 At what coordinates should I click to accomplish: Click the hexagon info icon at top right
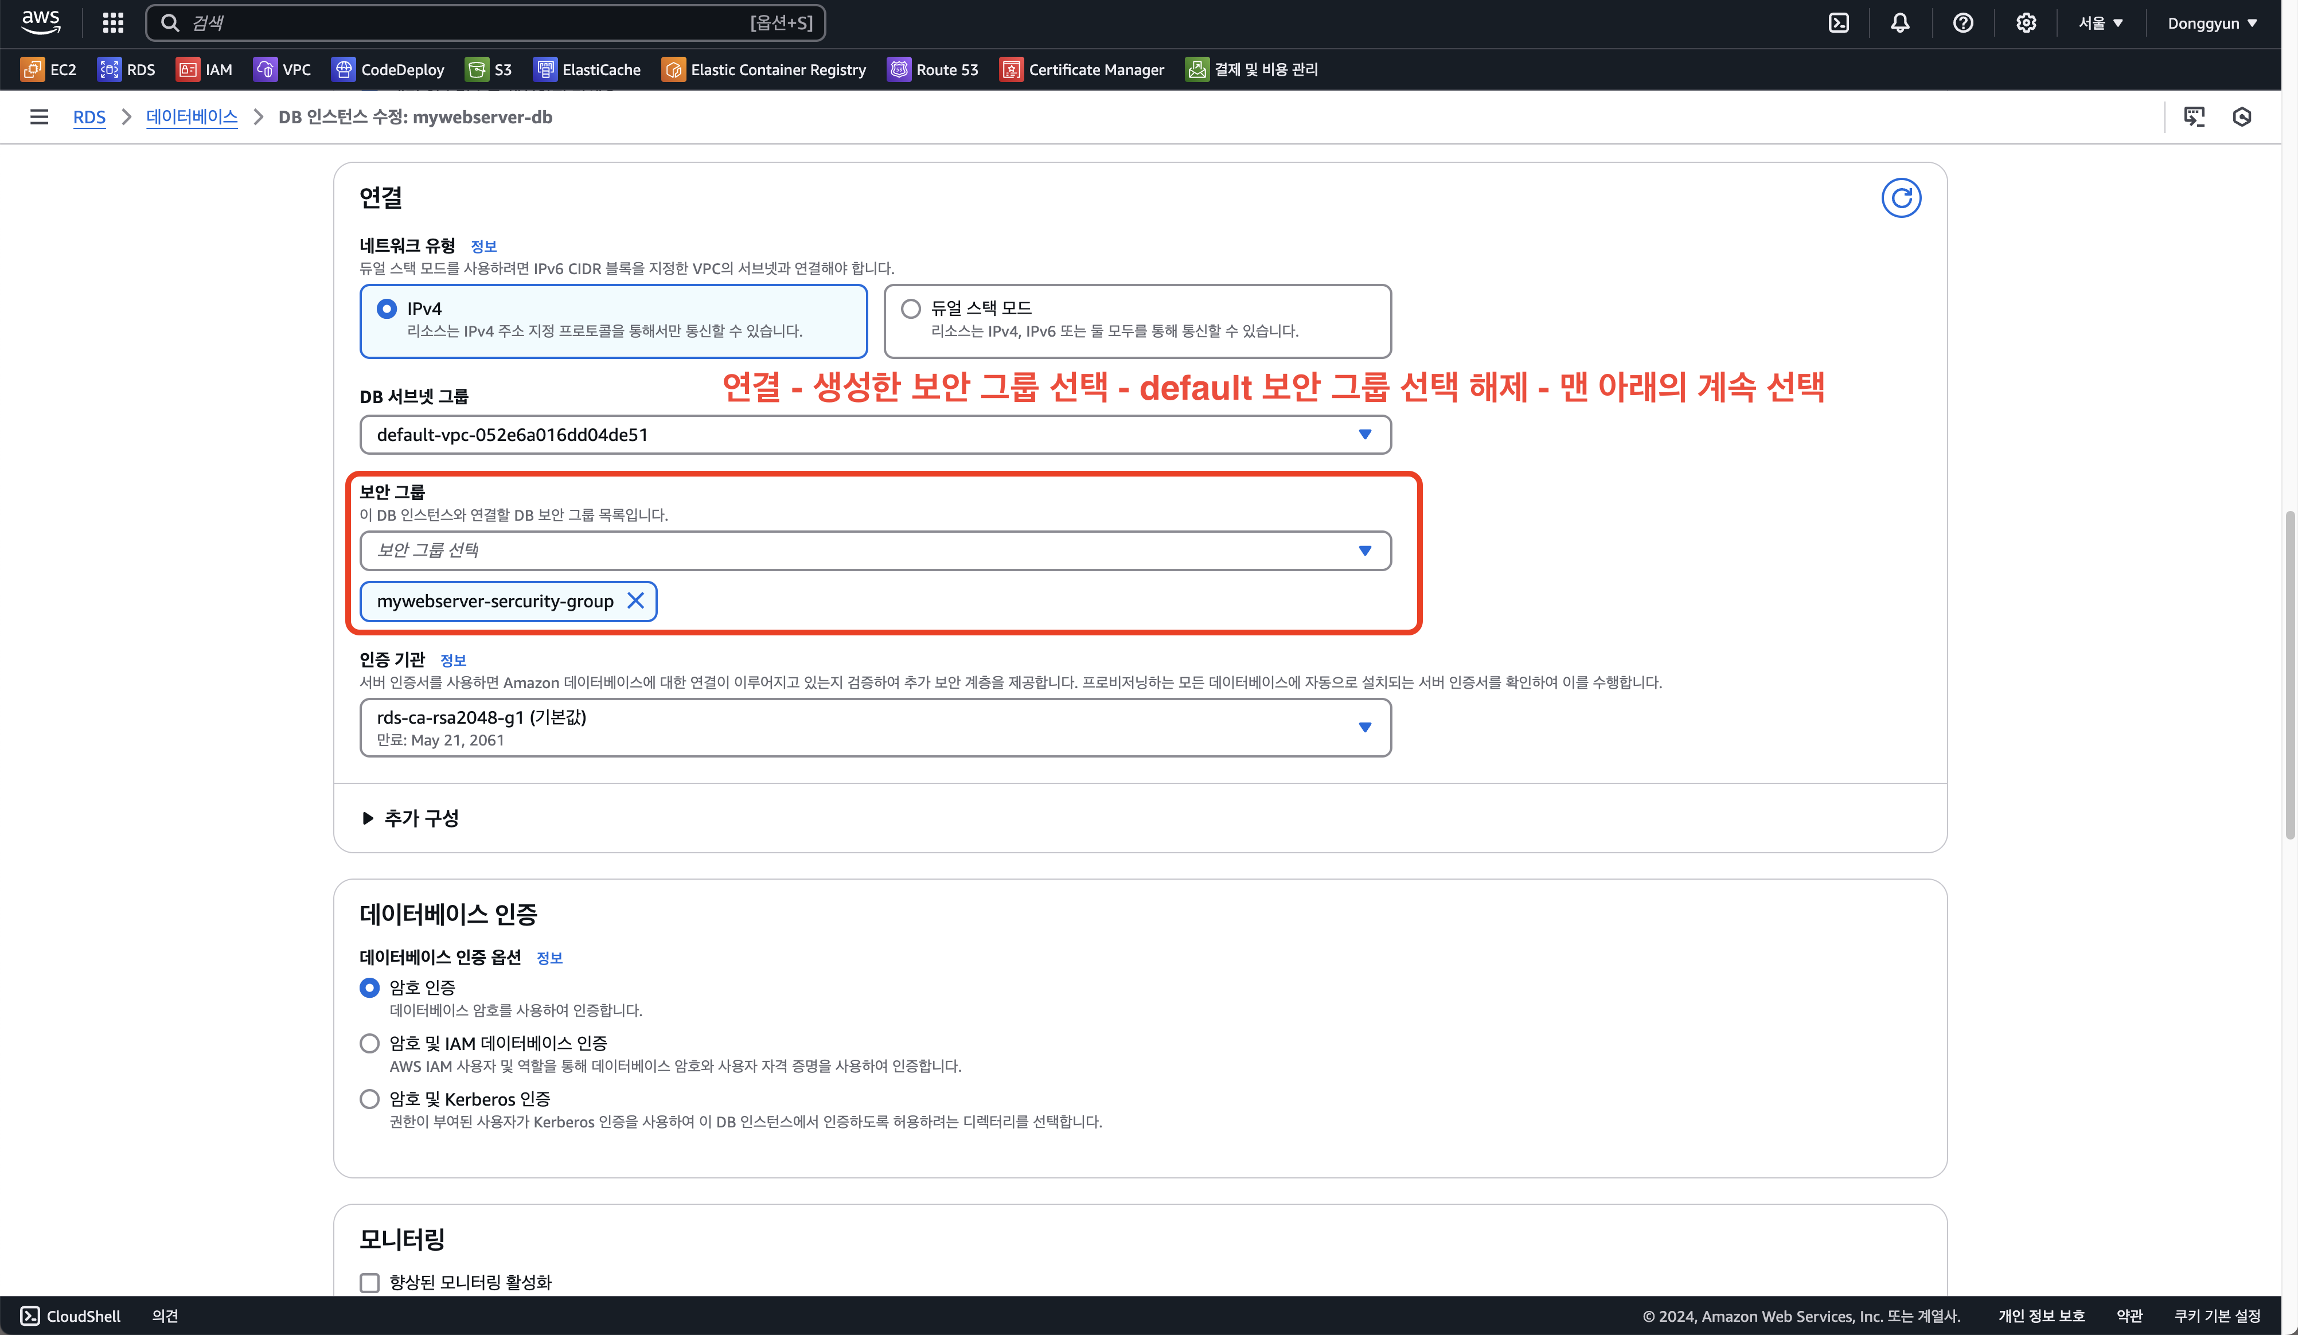pyautogui.click(x=2242, y=117)
